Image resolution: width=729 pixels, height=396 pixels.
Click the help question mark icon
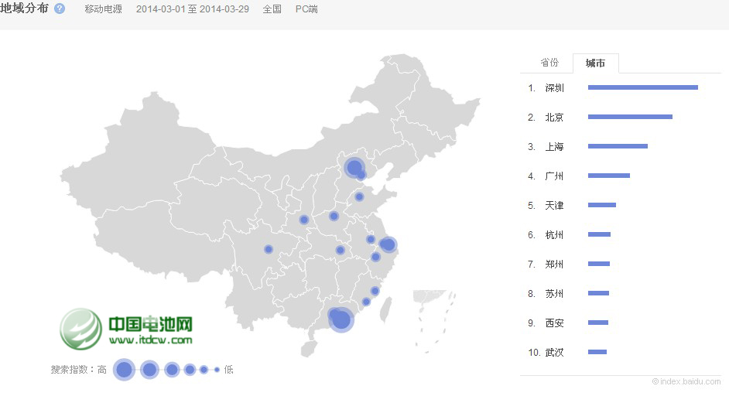pos(60,9)
